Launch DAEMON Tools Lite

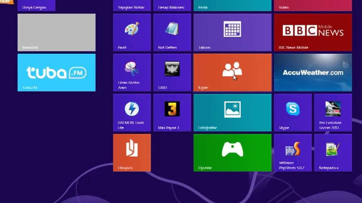(x=132, y=112)
